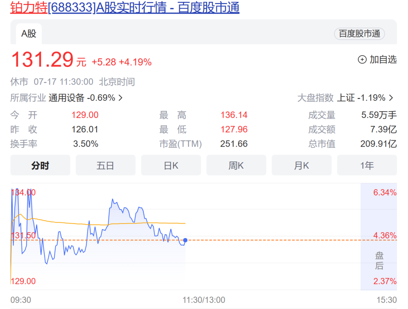Click the 百度股市通 badge button
This screenshot has height=309, width=408.
click(359, 34)
